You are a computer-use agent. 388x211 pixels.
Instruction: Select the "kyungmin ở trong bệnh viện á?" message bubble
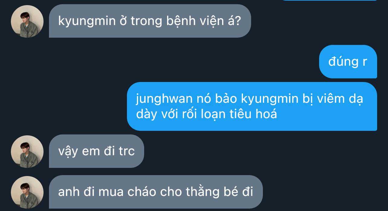click(150, 21)
